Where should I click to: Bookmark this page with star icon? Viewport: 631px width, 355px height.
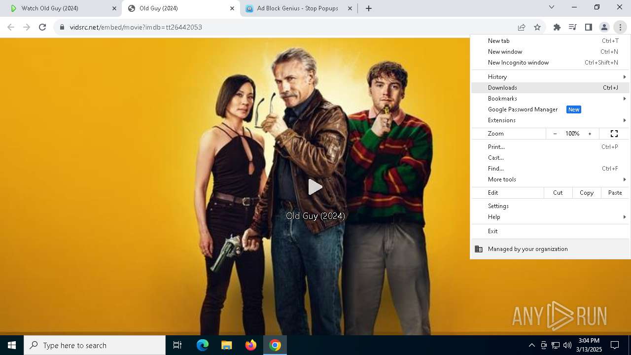tap(537, 27)
